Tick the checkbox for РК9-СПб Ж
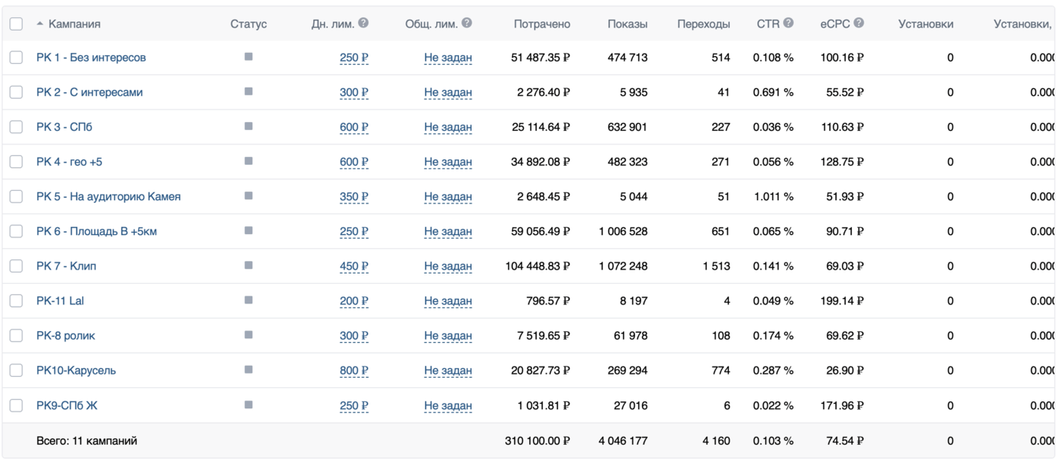Screen dimensions: 1057x462 click(x=16, y=405)
